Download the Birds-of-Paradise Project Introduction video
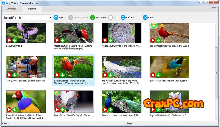The image size is (220, 127). tap(158, 75)
